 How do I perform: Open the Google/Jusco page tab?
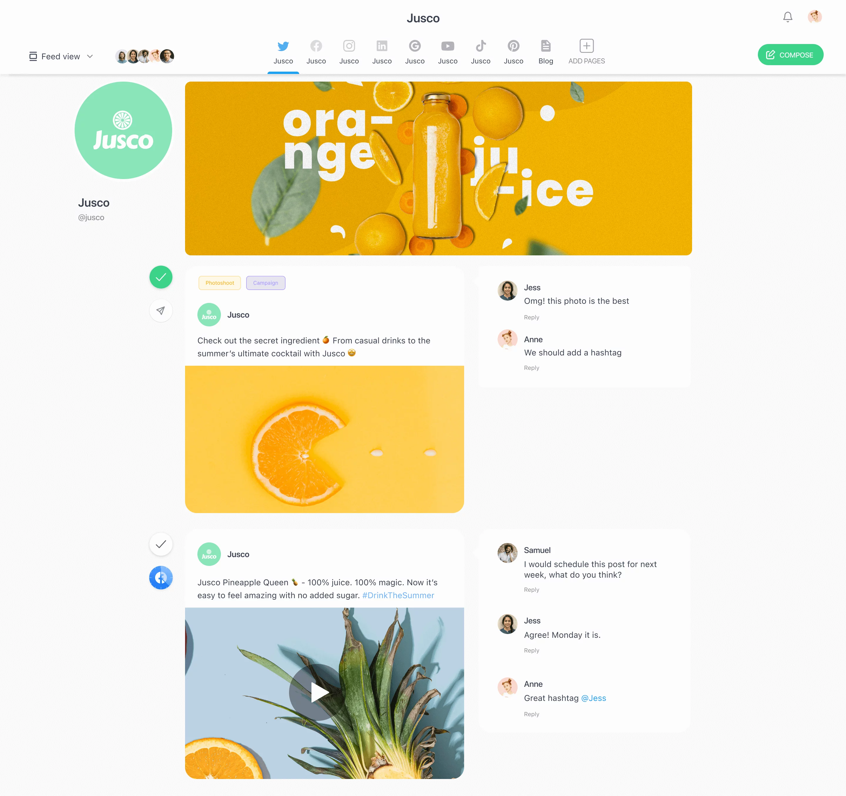point(415,51)
